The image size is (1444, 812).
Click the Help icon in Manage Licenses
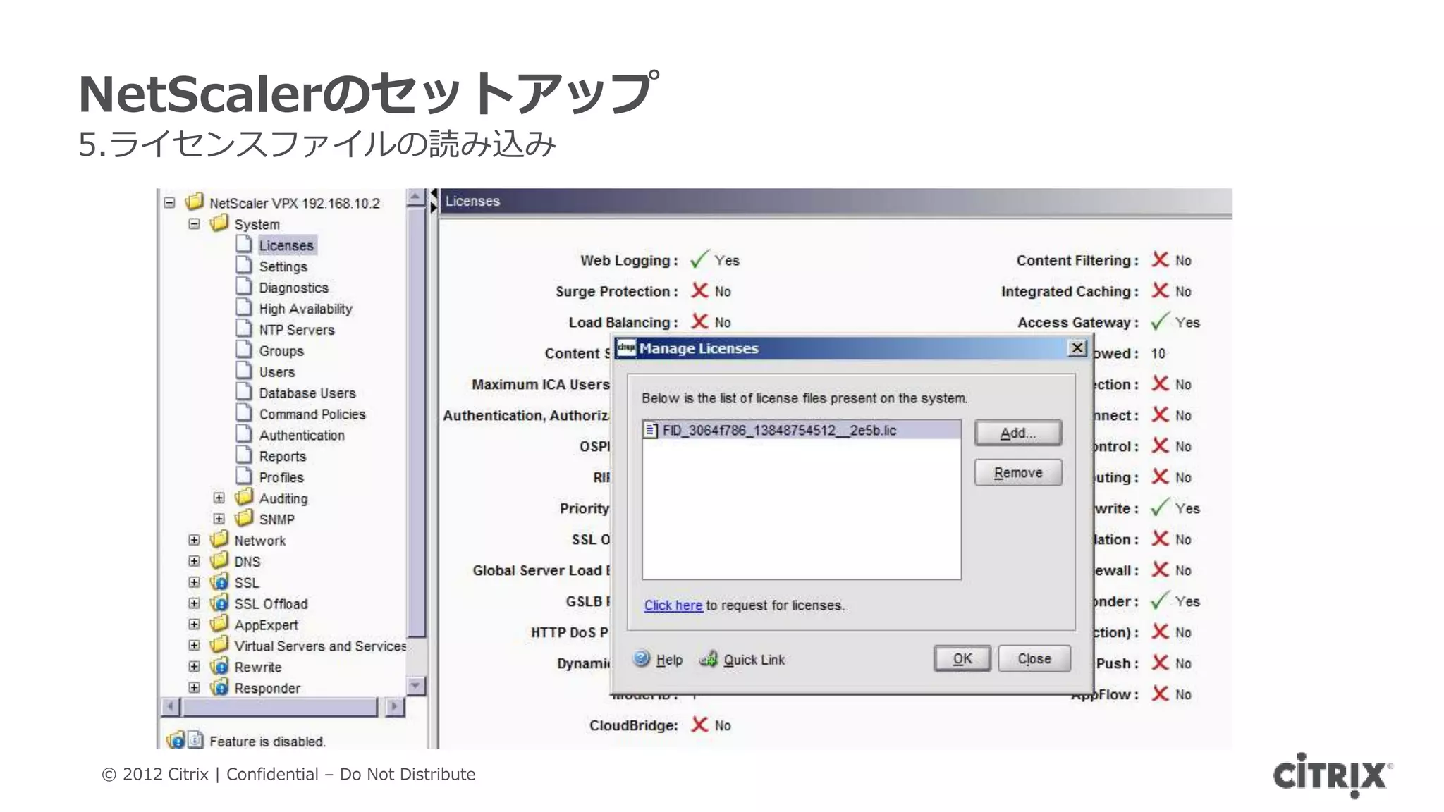[641, 658]
